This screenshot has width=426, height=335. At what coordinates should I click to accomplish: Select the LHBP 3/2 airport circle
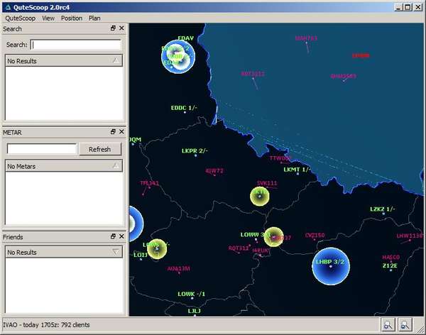(x=331, y=266)
